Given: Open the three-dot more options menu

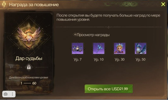Looking at the screenshot, I should (12, 94).
